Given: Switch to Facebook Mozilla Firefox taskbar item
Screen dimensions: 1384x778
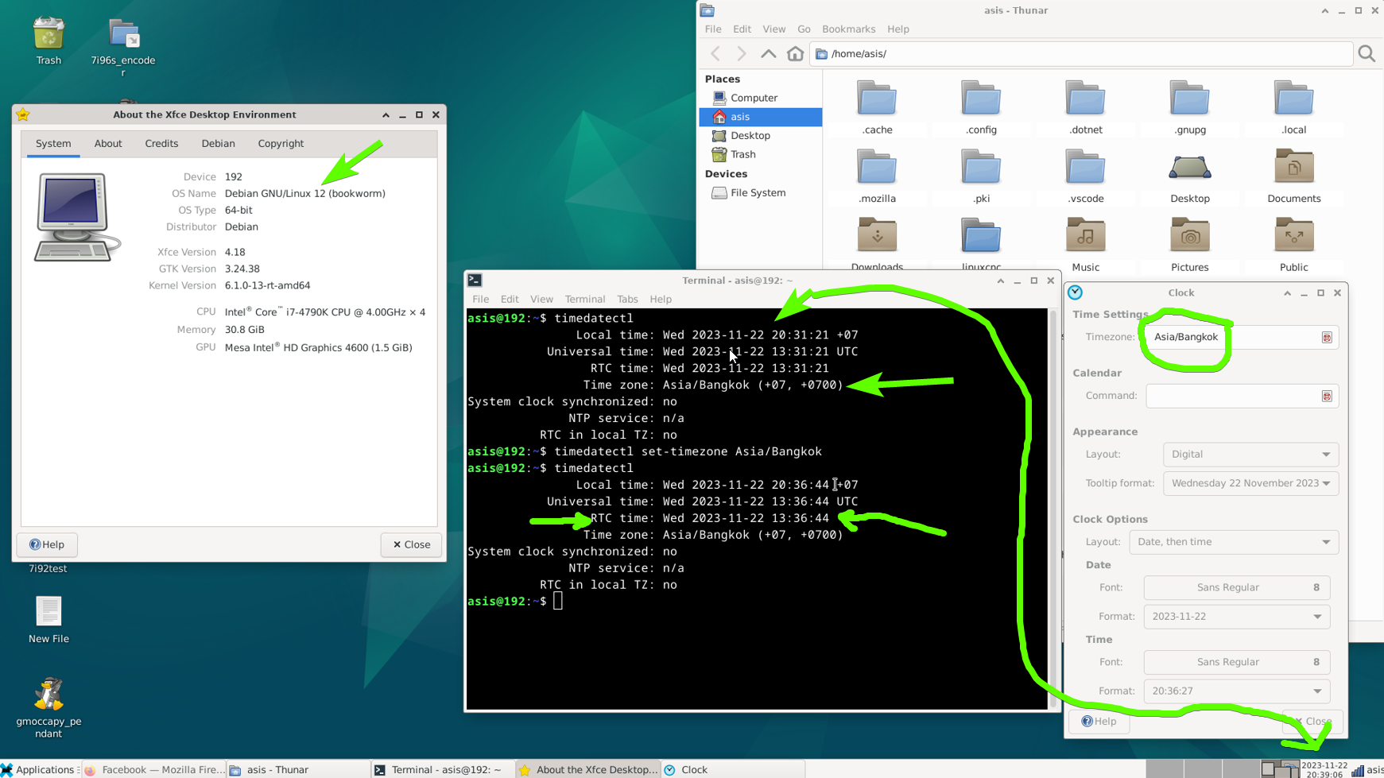Looking at the screenshot, I should point(154,769).
